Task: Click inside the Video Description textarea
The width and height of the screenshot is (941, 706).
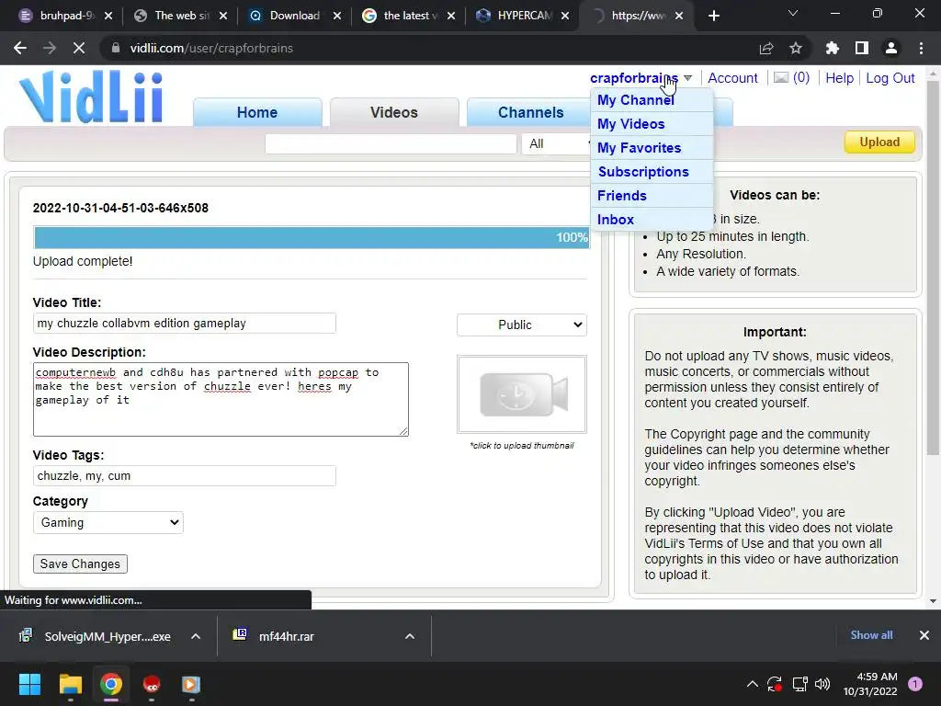Action: [221, 399]
